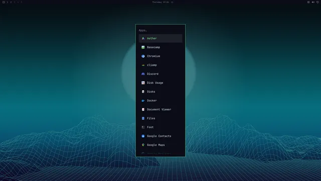Click the Disks app icon
The height and width of the screenshot is (181, 321).
(x=143, y=92)
